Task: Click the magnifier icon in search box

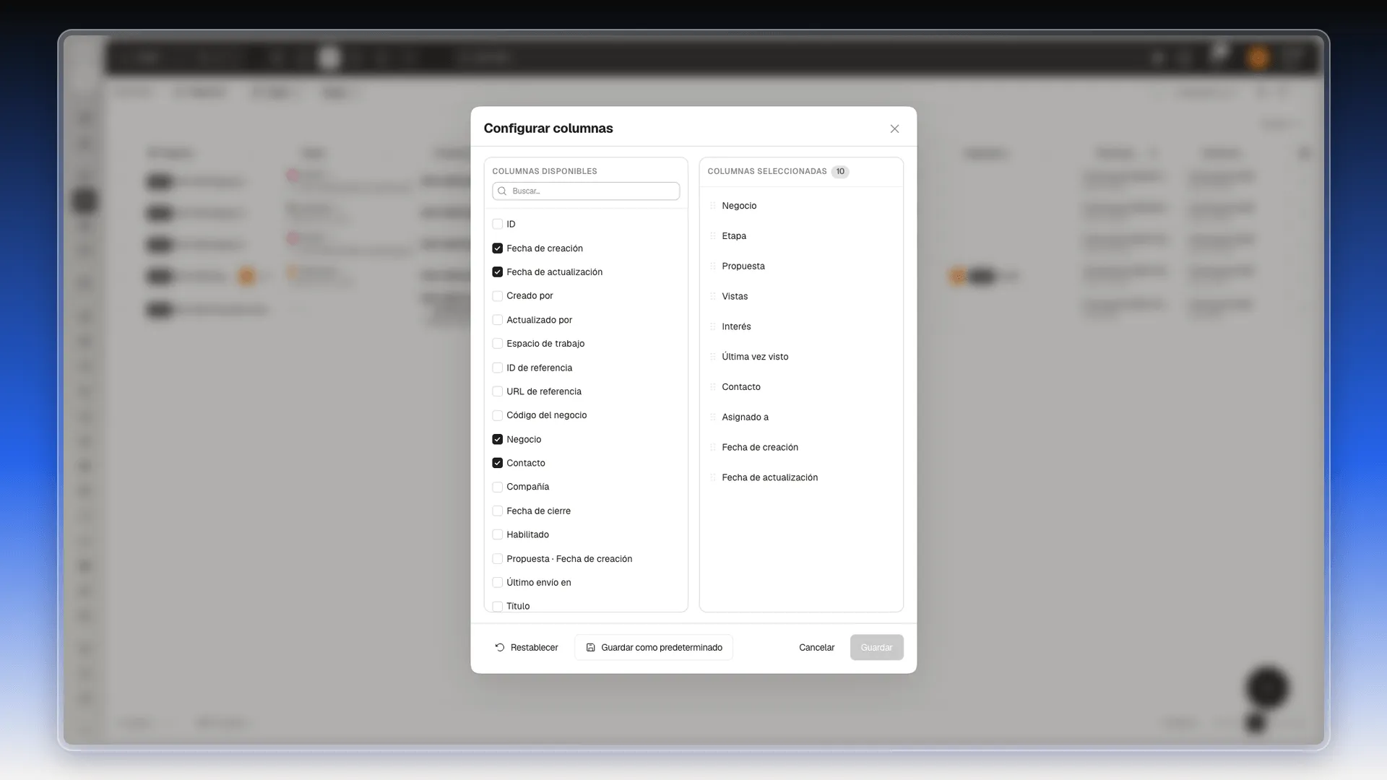Action: coord(502,191)
